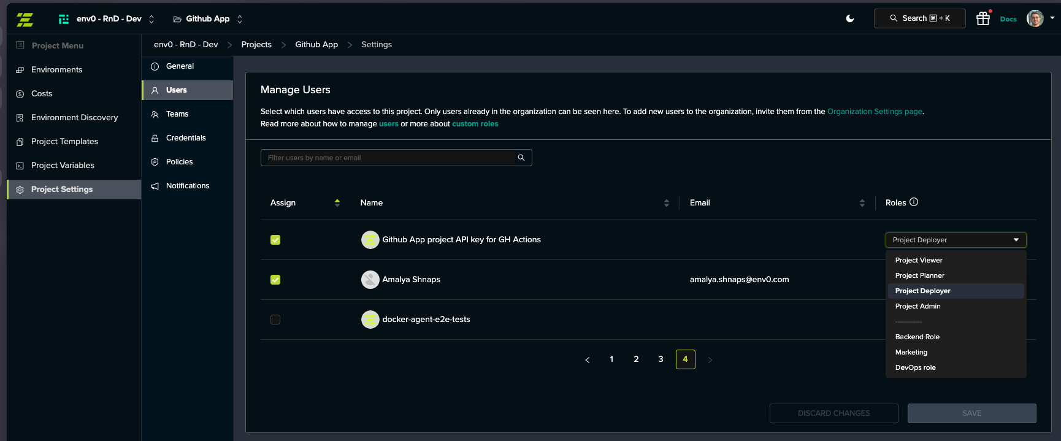The width and height of the screenshot is (1061, 441).
Task: Click the Project Variables icon
Action: (20, 166)
